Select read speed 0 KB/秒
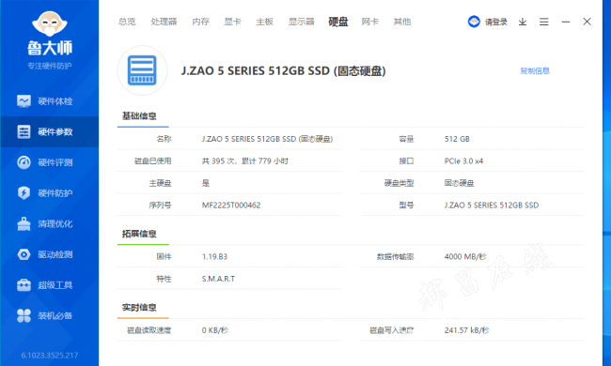The height and width of the screenshot is (366, 611). click(x=214, y=330)
